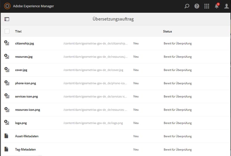Click the Adobe Experience Manager logo icon

[7, 6]
